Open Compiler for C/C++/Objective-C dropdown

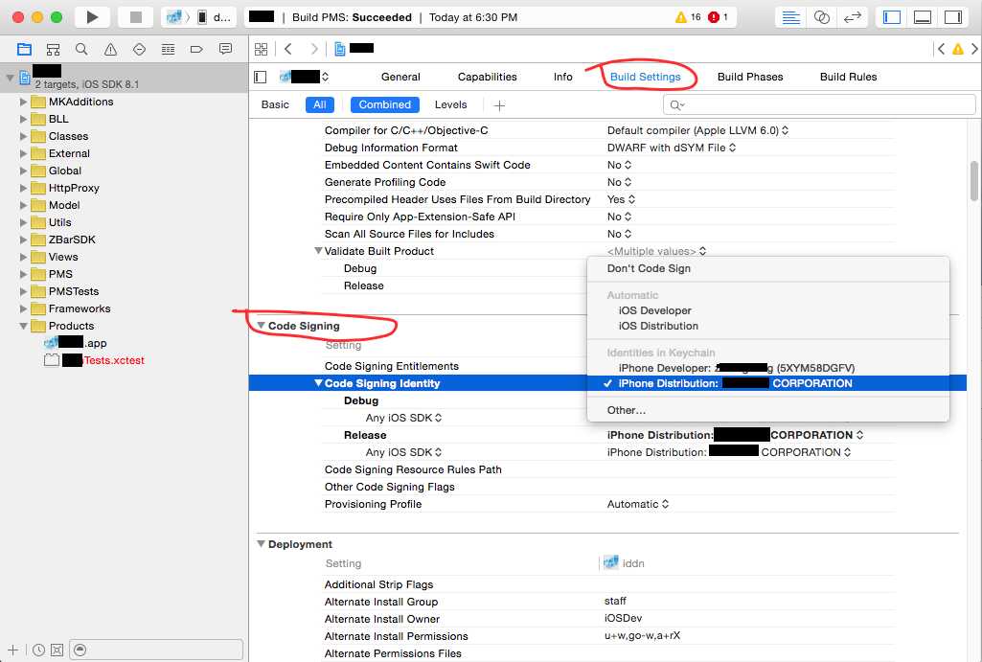(697, 130)
